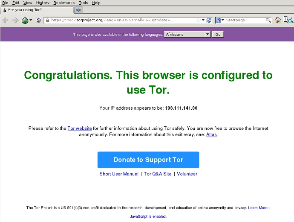
Task: Click the Startpage search engine icon
Action: click(x=219, y=20)
